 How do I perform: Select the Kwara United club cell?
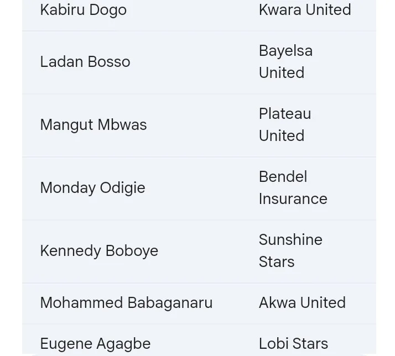305,10
